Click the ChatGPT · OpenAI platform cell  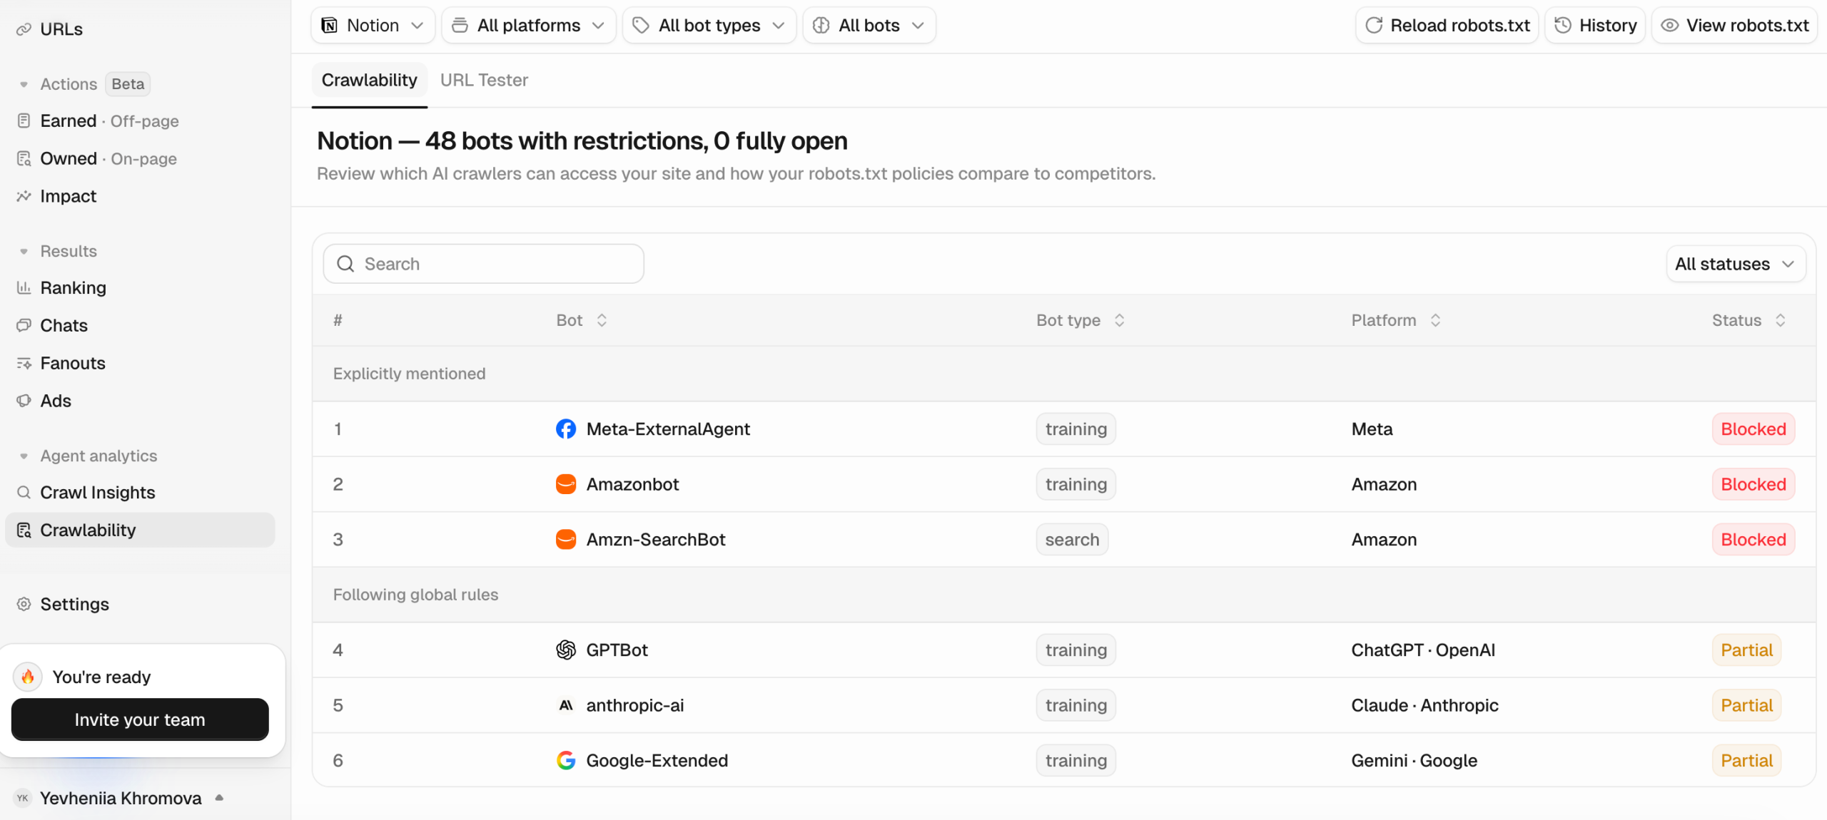tap(1423, 650)
